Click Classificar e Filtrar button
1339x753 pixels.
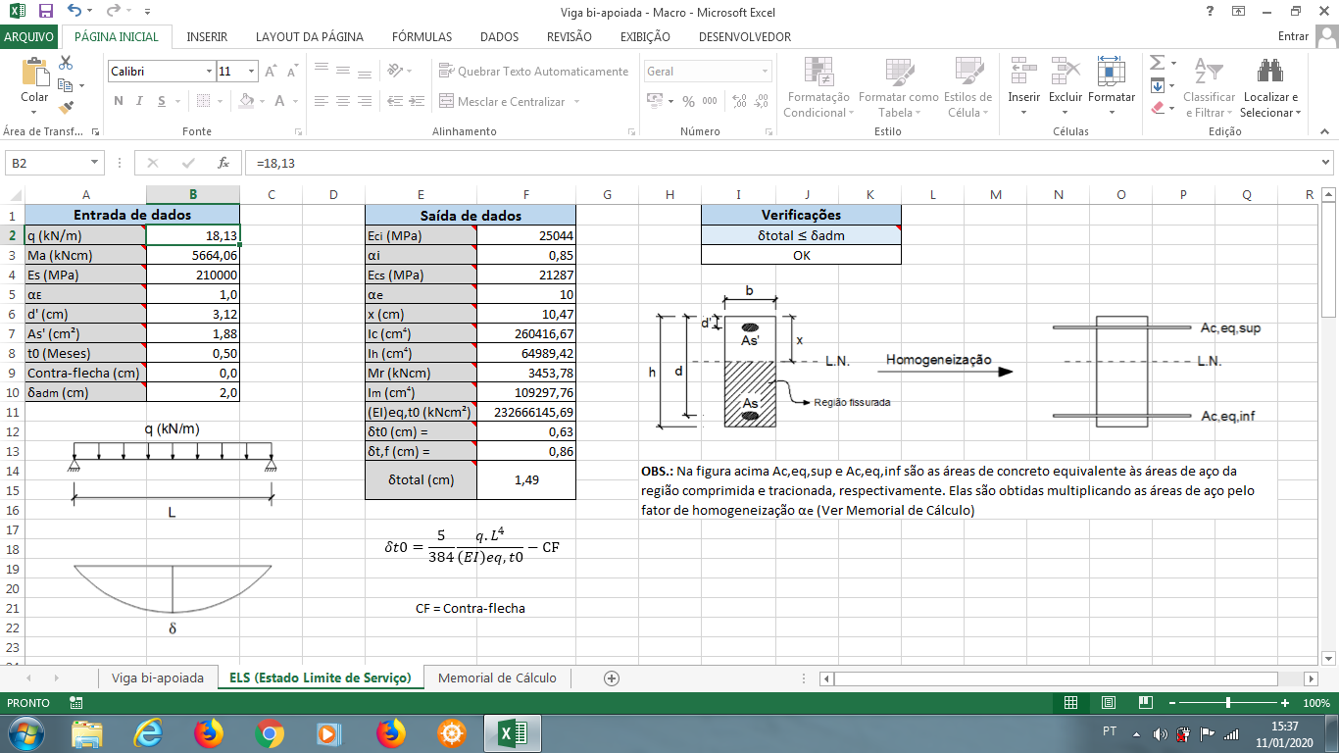(1209, 86)
